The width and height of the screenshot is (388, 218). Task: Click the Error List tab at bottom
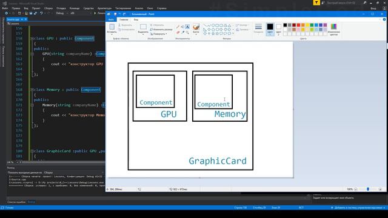(x=16, y=202)
